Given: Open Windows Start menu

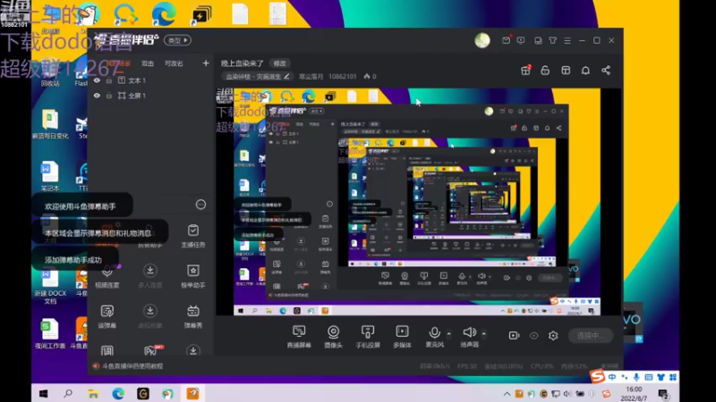Looking at the screenshot, I should (x=43, y=393).
